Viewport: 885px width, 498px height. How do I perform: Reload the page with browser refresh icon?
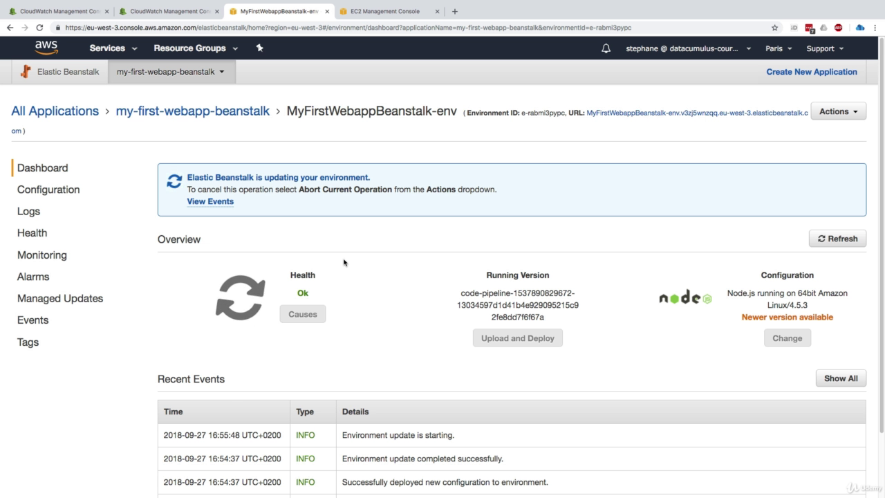tap(40, 28)
